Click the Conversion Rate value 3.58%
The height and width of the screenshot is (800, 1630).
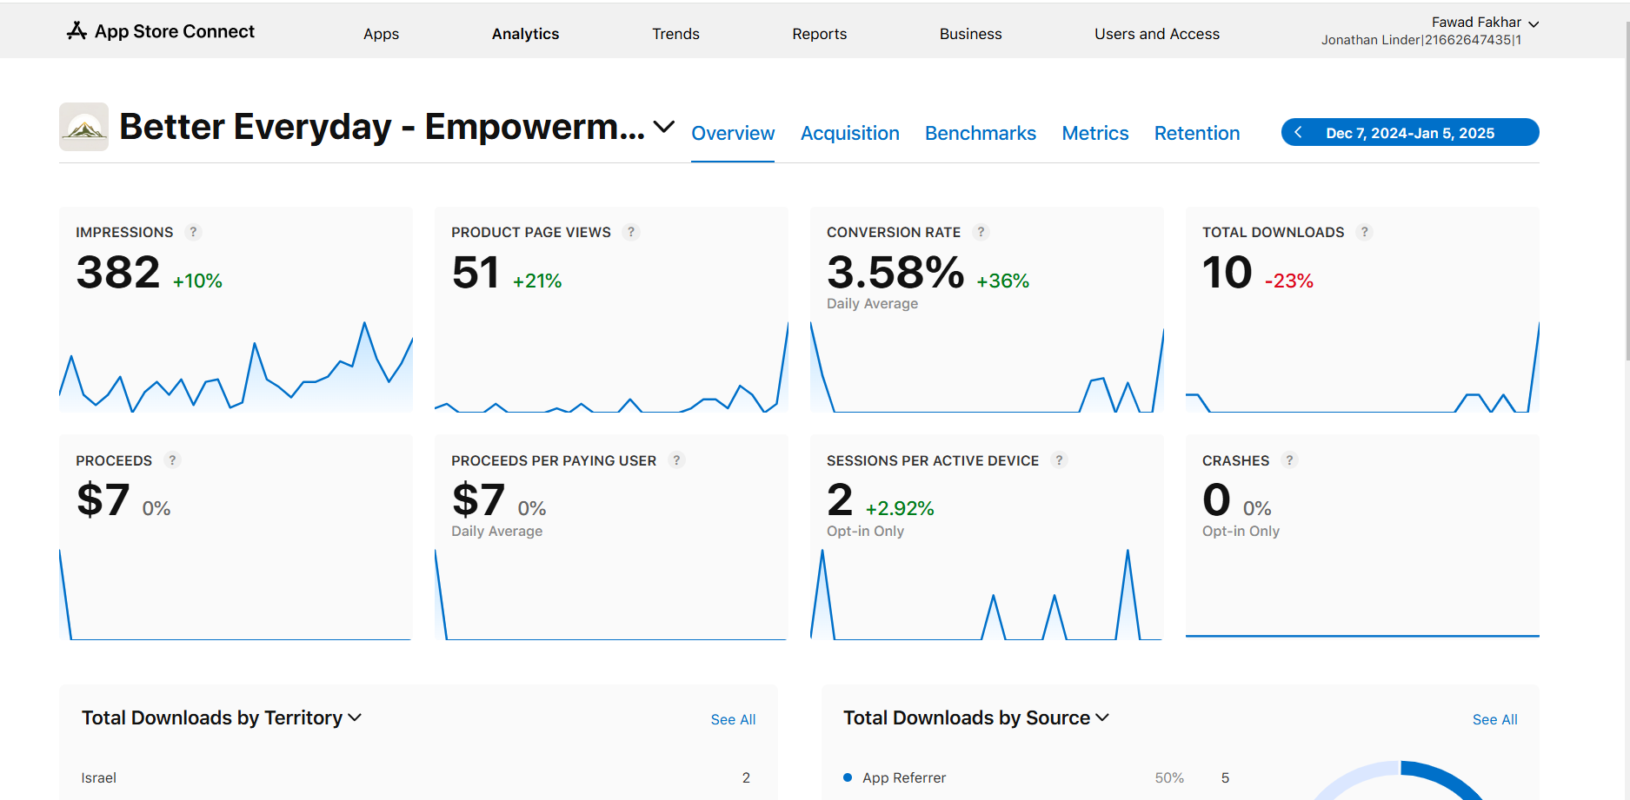tap(895, 273)
